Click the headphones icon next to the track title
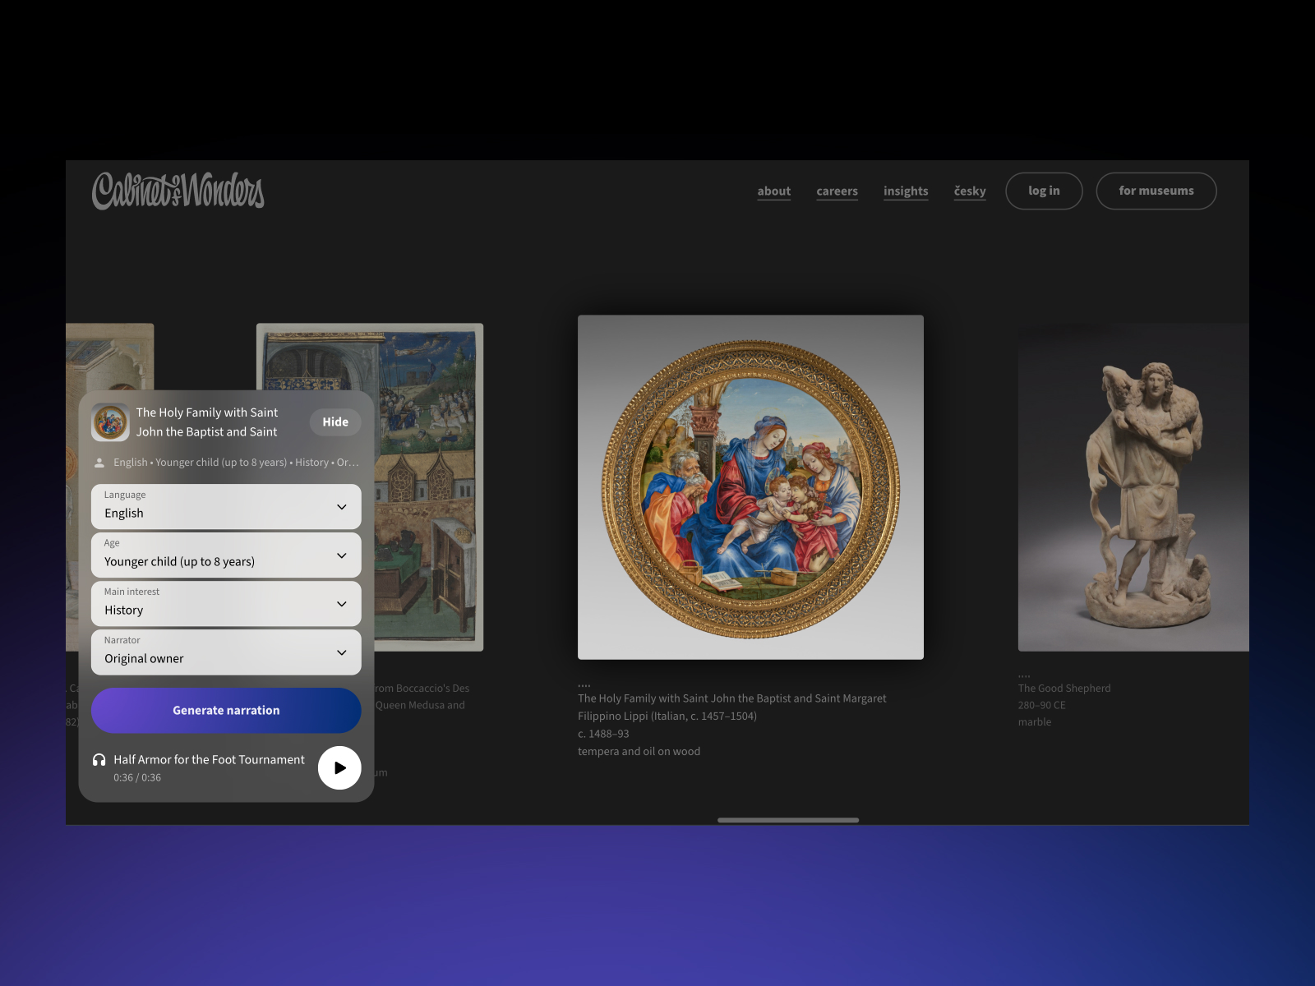Image resolution: width=1315 pixels, height=986 pixels. 99,759
